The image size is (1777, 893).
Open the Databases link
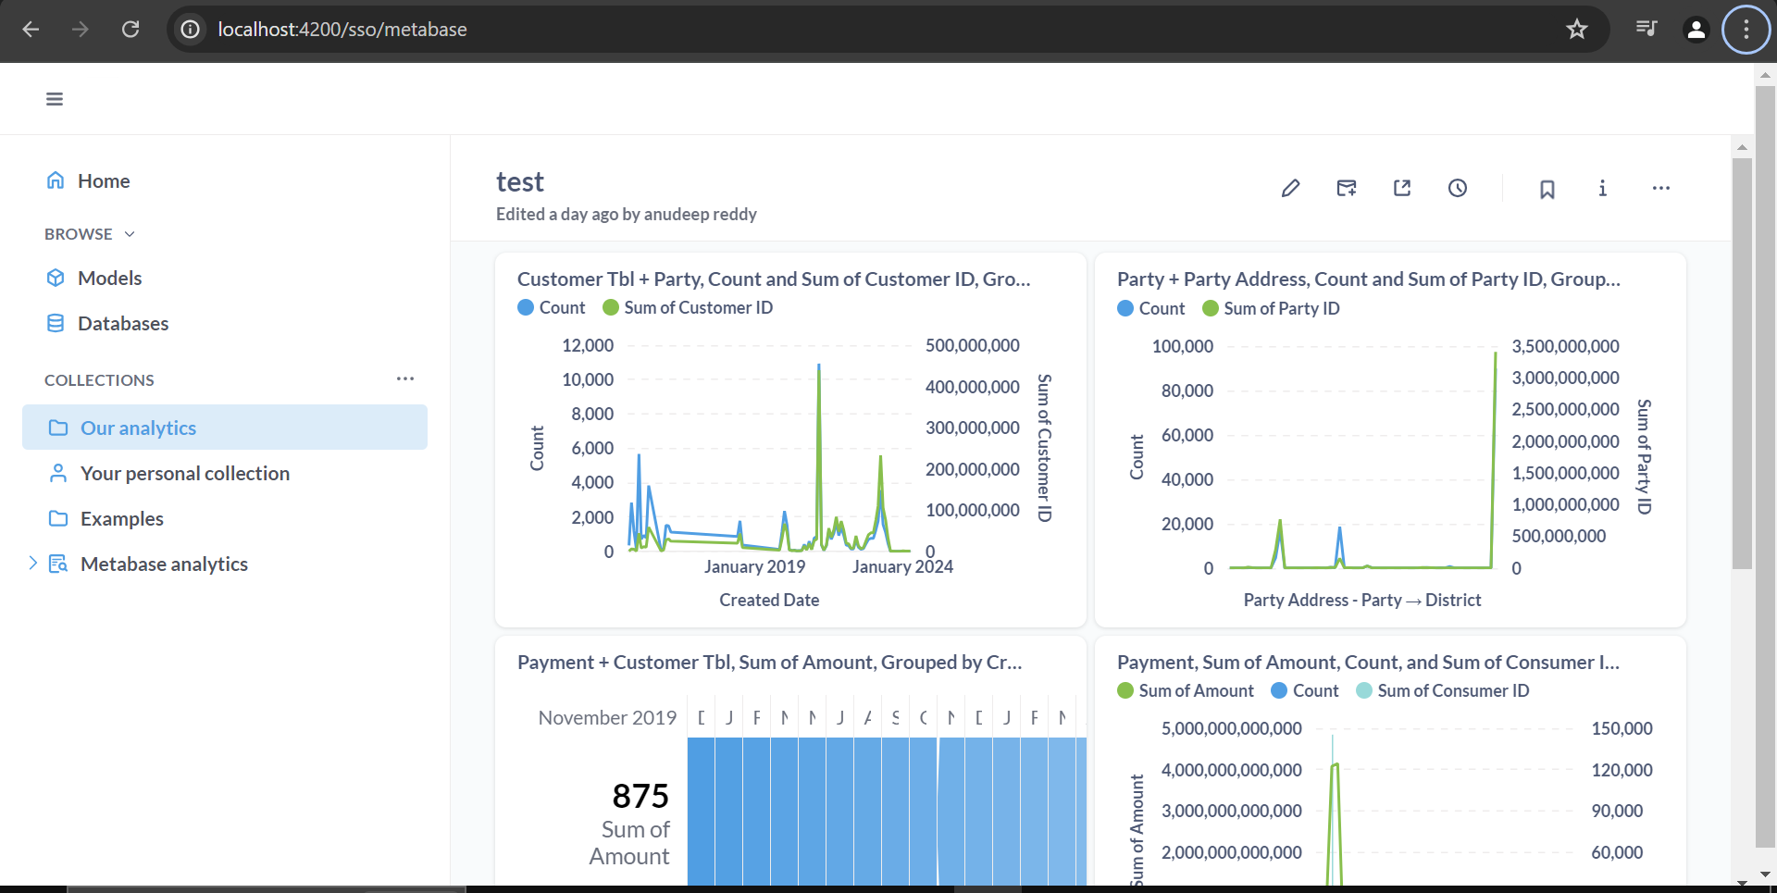[122, 324]
